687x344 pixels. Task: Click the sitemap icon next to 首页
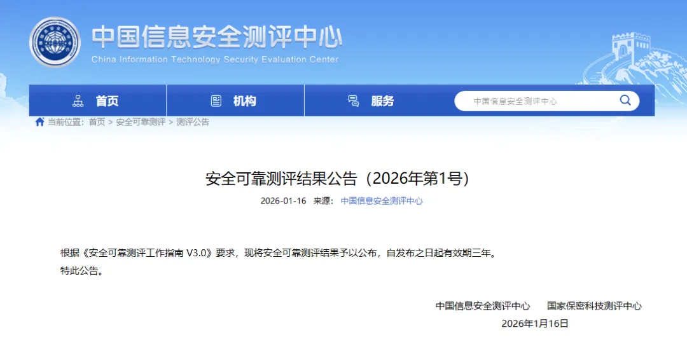point(78,101)
